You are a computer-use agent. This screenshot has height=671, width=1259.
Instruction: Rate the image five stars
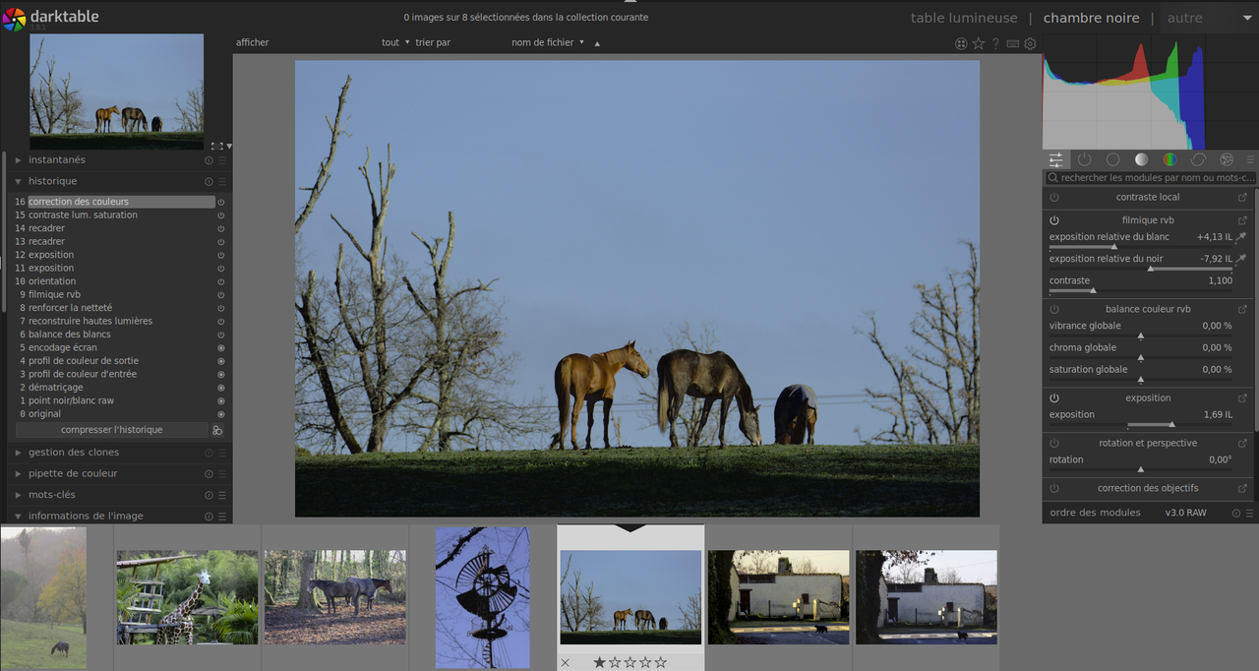[x=660, y=662]
